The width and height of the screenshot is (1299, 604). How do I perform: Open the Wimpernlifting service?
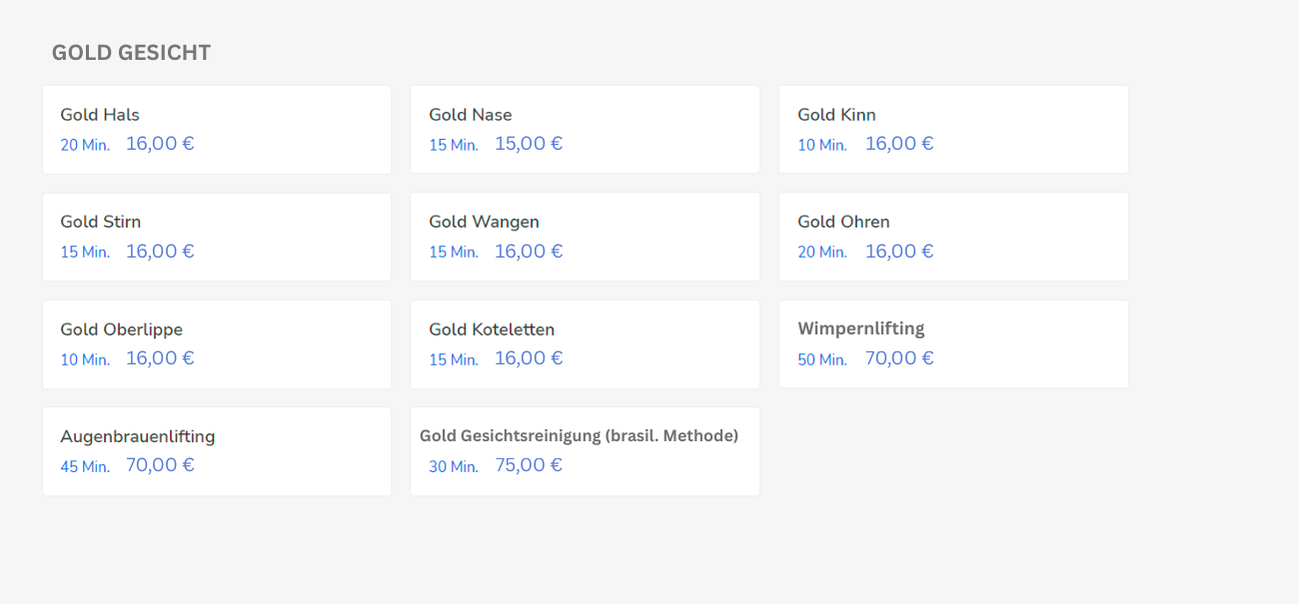(x=953, y=344)
